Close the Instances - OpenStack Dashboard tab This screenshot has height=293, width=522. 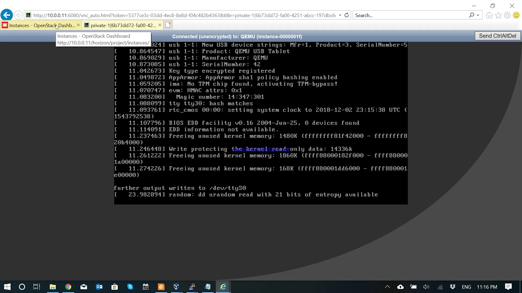point(78,25)
